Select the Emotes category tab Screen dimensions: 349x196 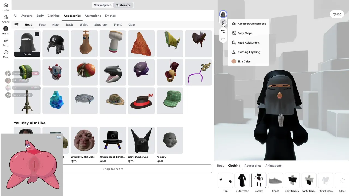pyautogui.click(x=110, y=16)
